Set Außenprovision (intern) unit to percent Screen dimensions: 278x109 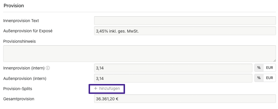click(259, 78)
